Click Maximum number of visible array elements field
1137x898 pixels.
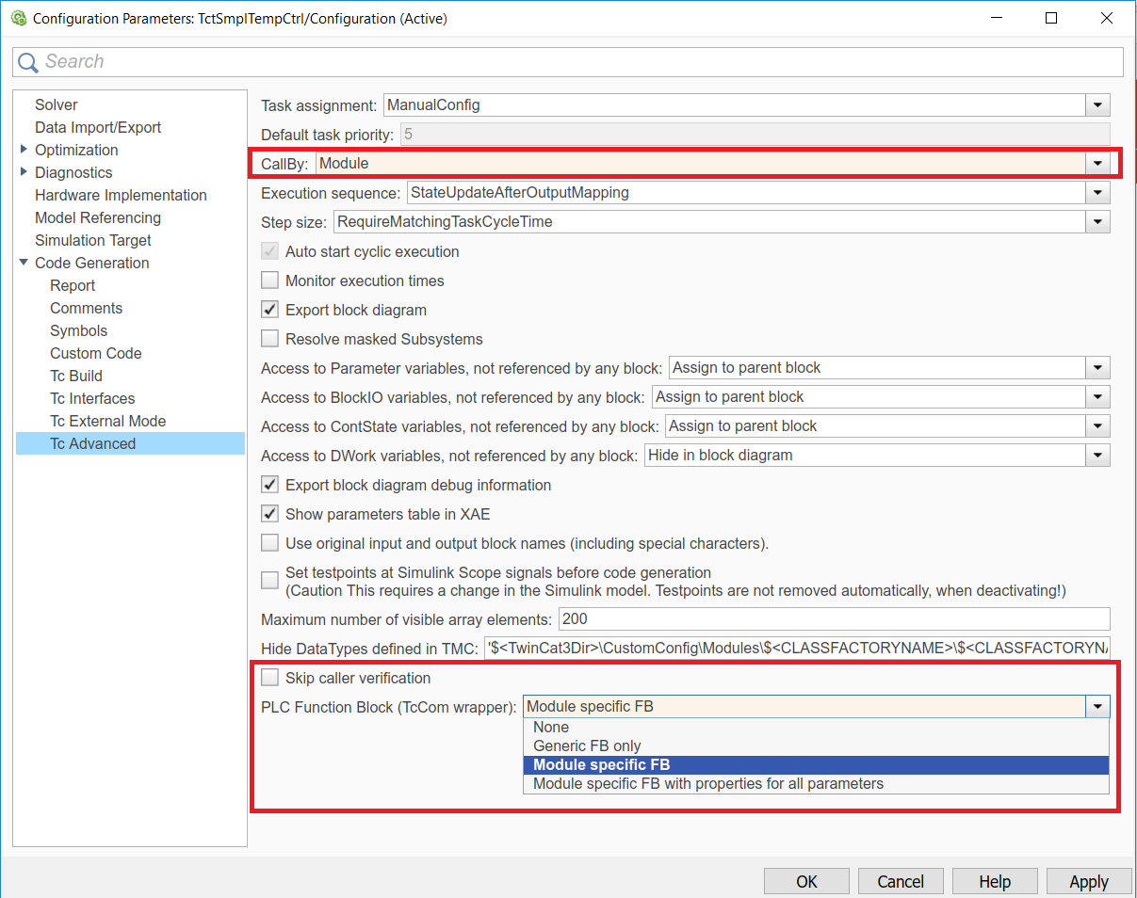(834, 619)
